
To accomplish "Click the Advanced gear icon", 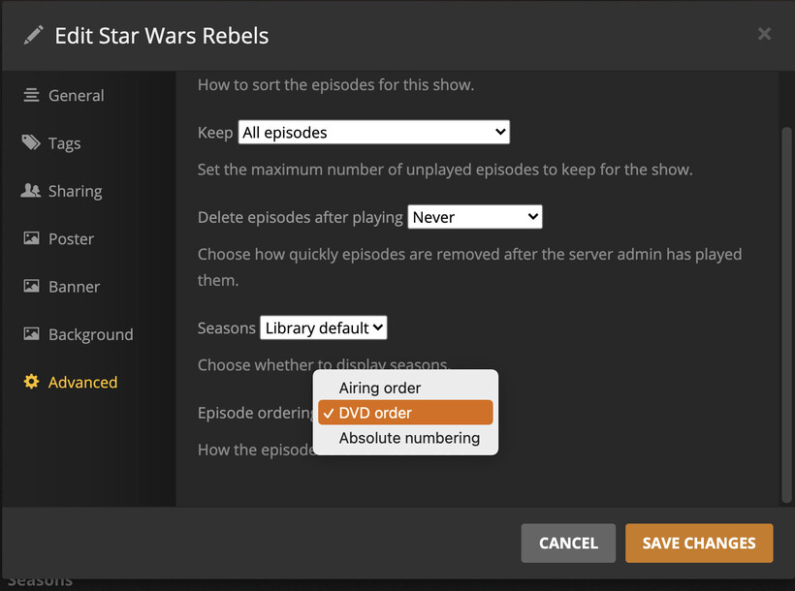I will tap(31, 382).
